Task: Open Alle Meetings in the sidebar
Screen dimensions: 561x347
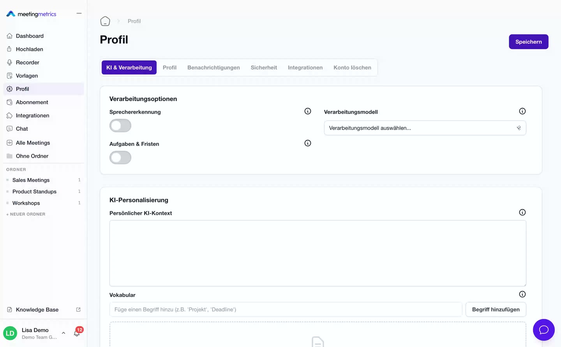Action: (44, 143)
